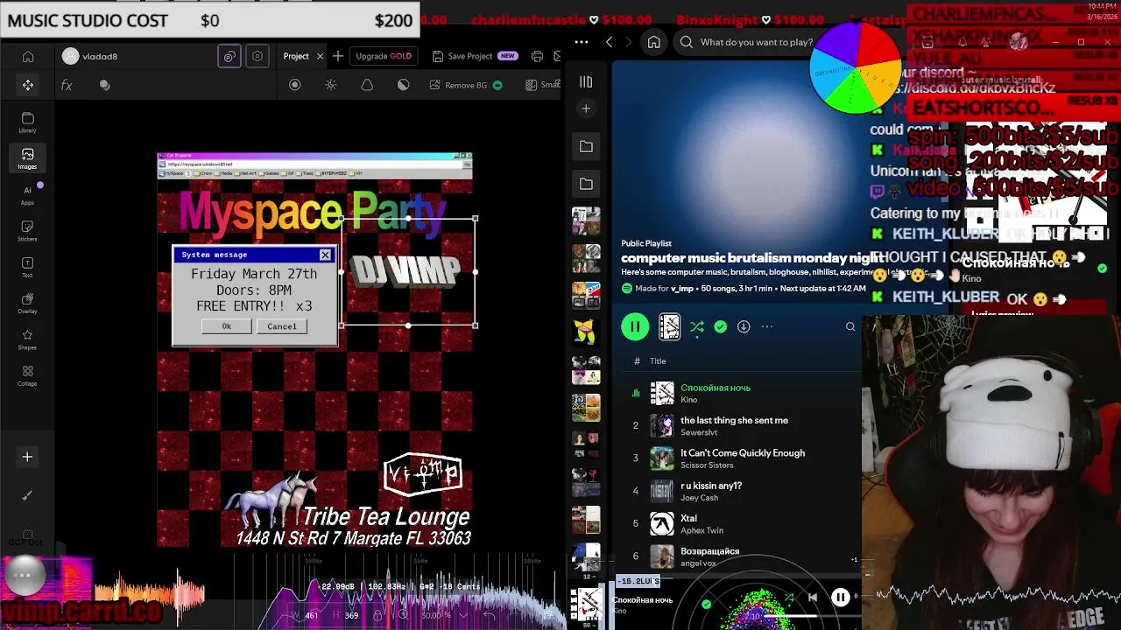Click the plus button in the editor sidebar
Viewport: 1121px width, 630px height.
tap(27, 457)
